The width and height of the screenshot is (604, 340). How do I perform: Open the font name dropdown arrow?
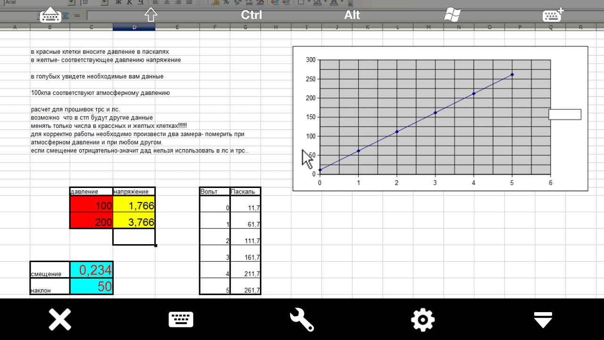(x=71, y=2)
